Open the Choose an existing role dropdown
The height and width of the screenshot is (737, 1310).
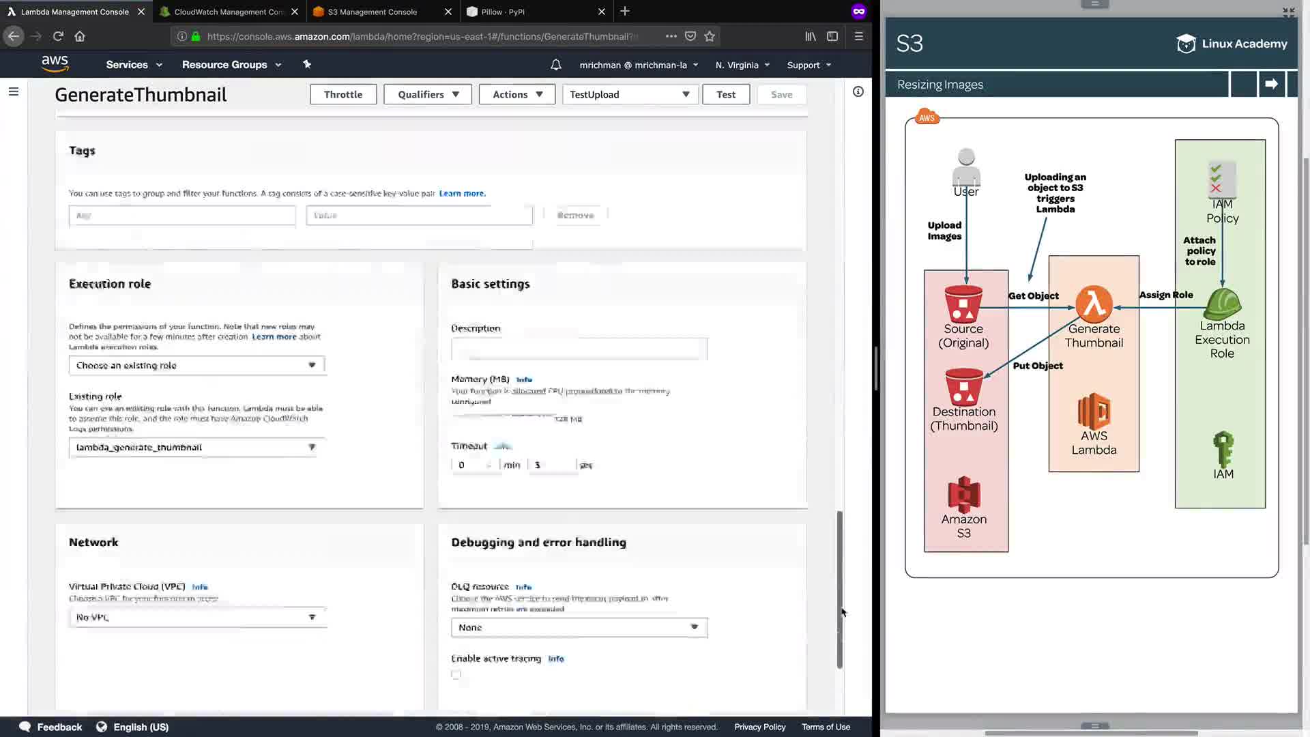click(196, 365)
